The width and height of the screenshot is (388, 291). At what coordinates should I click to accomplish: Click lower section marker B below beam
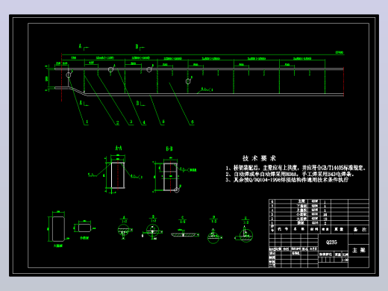(x=137, y=103)
